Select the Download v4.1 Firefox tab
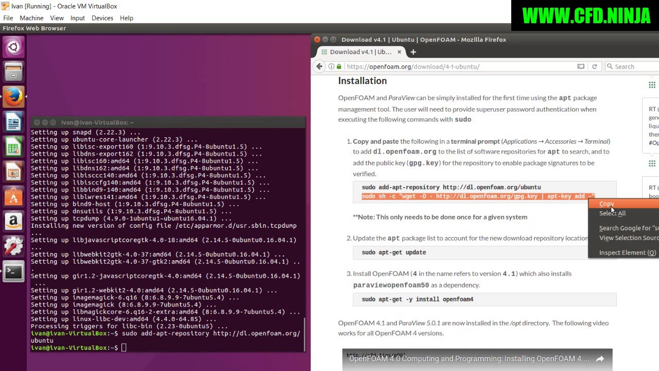Image resolution: width=659 pixels, height=371 pixels. tap(360, 52)
